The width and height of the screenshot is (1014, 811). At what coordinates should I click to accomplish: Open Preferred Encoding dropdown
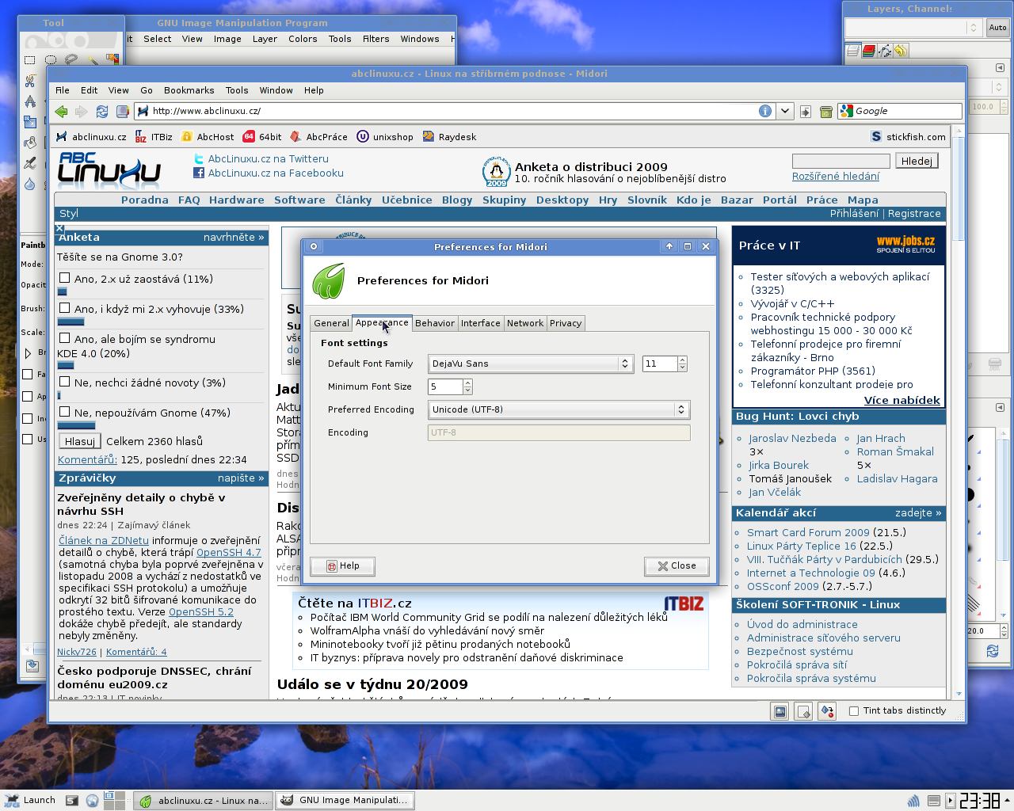[x=558, y=409]
